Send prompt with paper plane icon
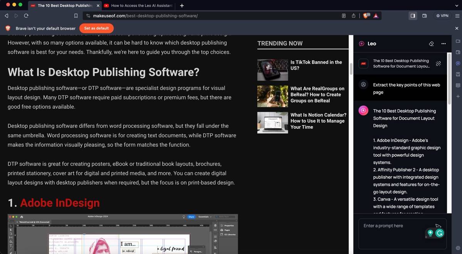Image resolution: width=462 pixels, height=254 pixels. point(438,226)
